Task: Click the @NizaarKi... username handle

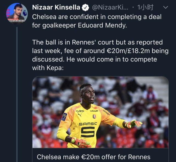Action: [110, 7]
